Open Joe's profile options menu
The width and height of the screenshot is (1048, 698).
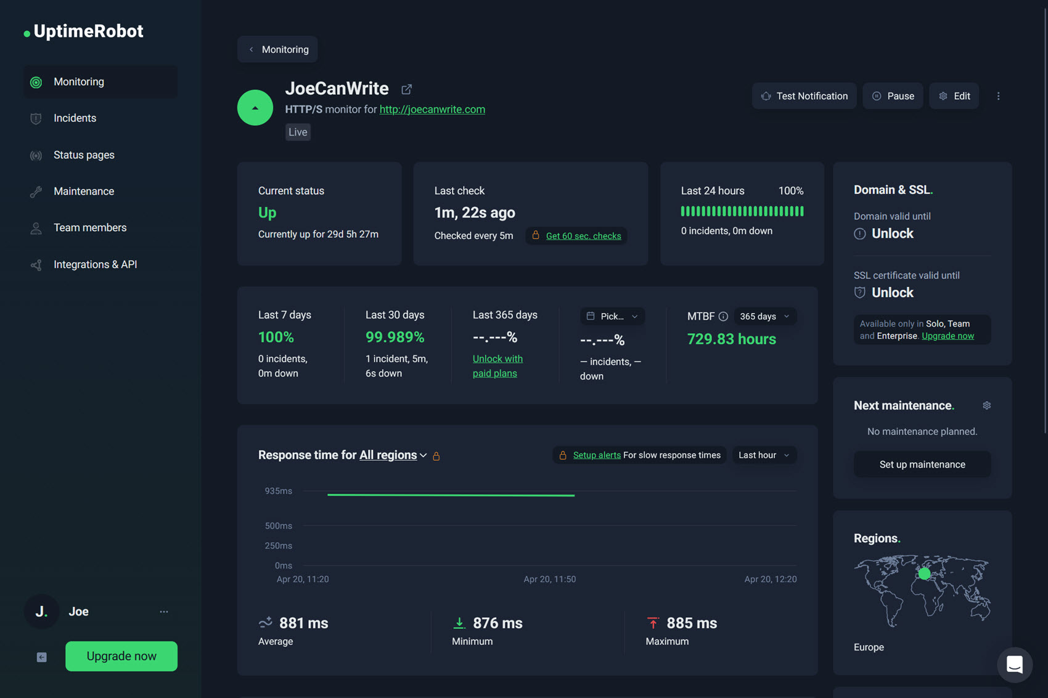[x=163, y=611]
